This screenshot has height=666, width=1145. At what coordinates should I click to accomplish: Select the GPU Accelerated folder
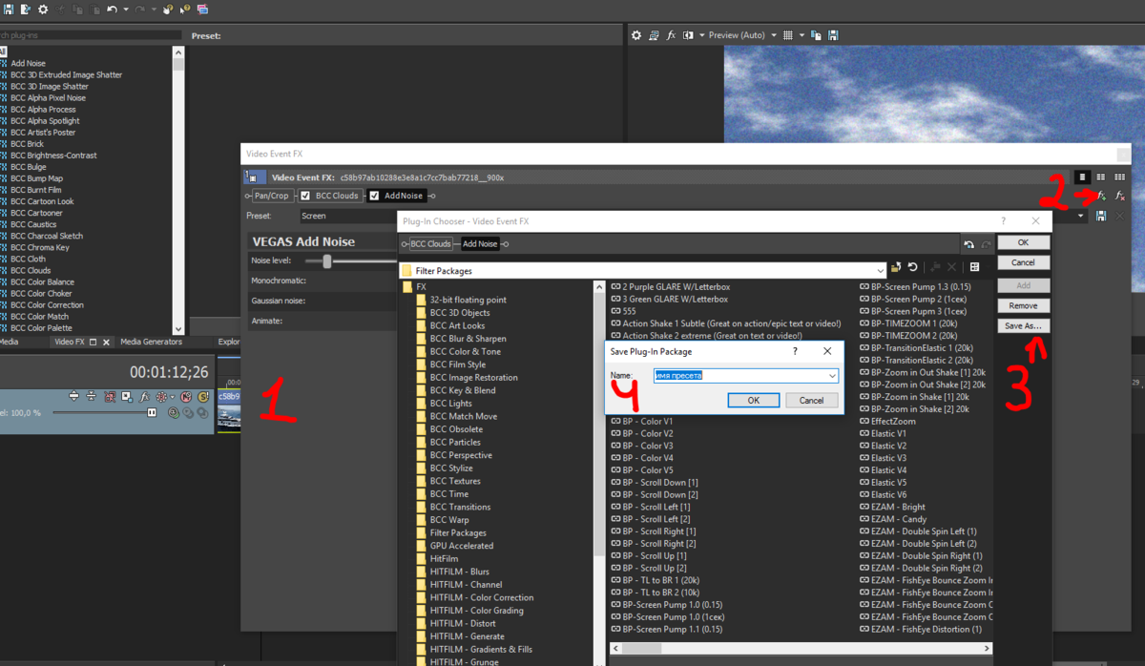click(x=462, y=546)
